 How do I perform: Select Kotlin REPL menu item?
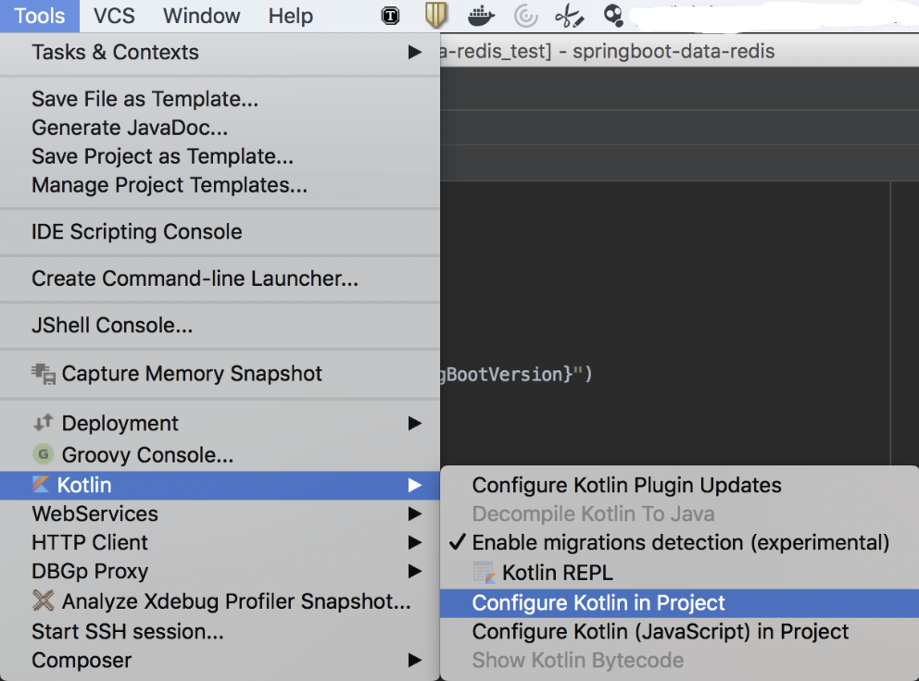pos(679,573)
